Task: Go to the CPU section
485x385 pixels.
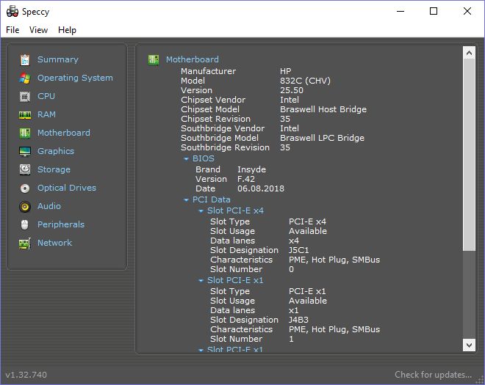Action: tap(46, 96)
